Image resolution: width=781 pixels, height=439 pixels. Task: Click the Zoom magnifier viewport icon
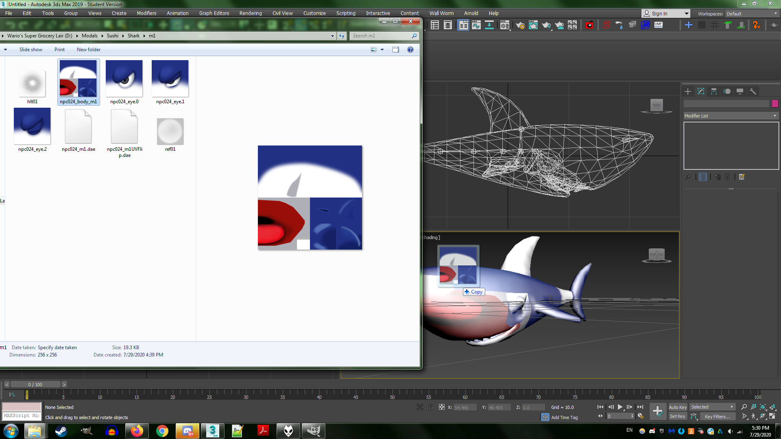click(744, 407)
